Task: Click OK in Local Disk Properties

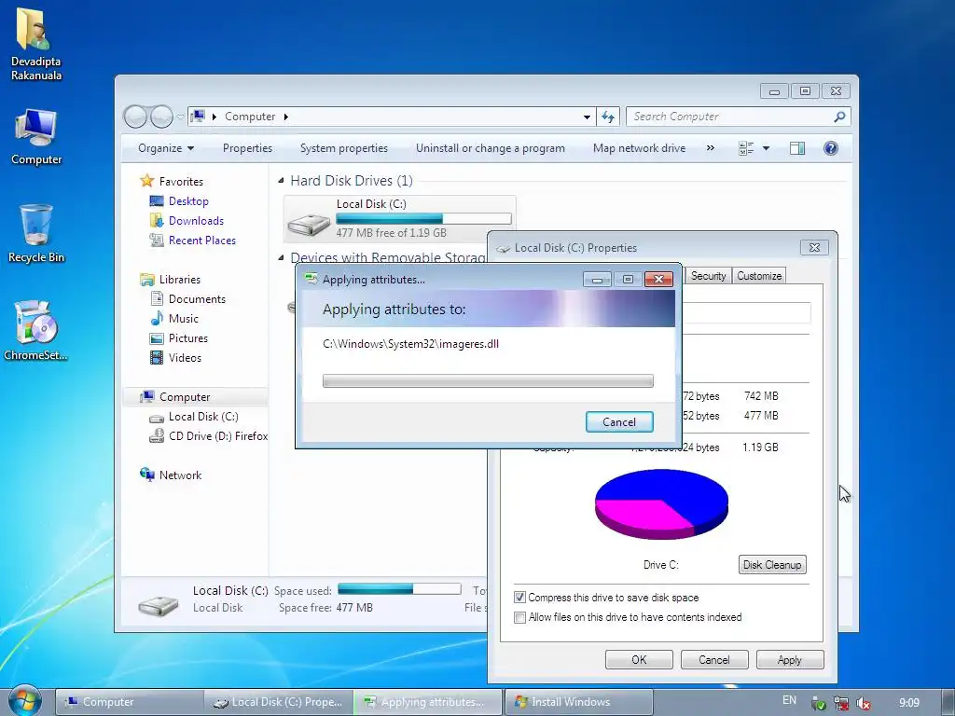Action: click(x=639, y=660)
